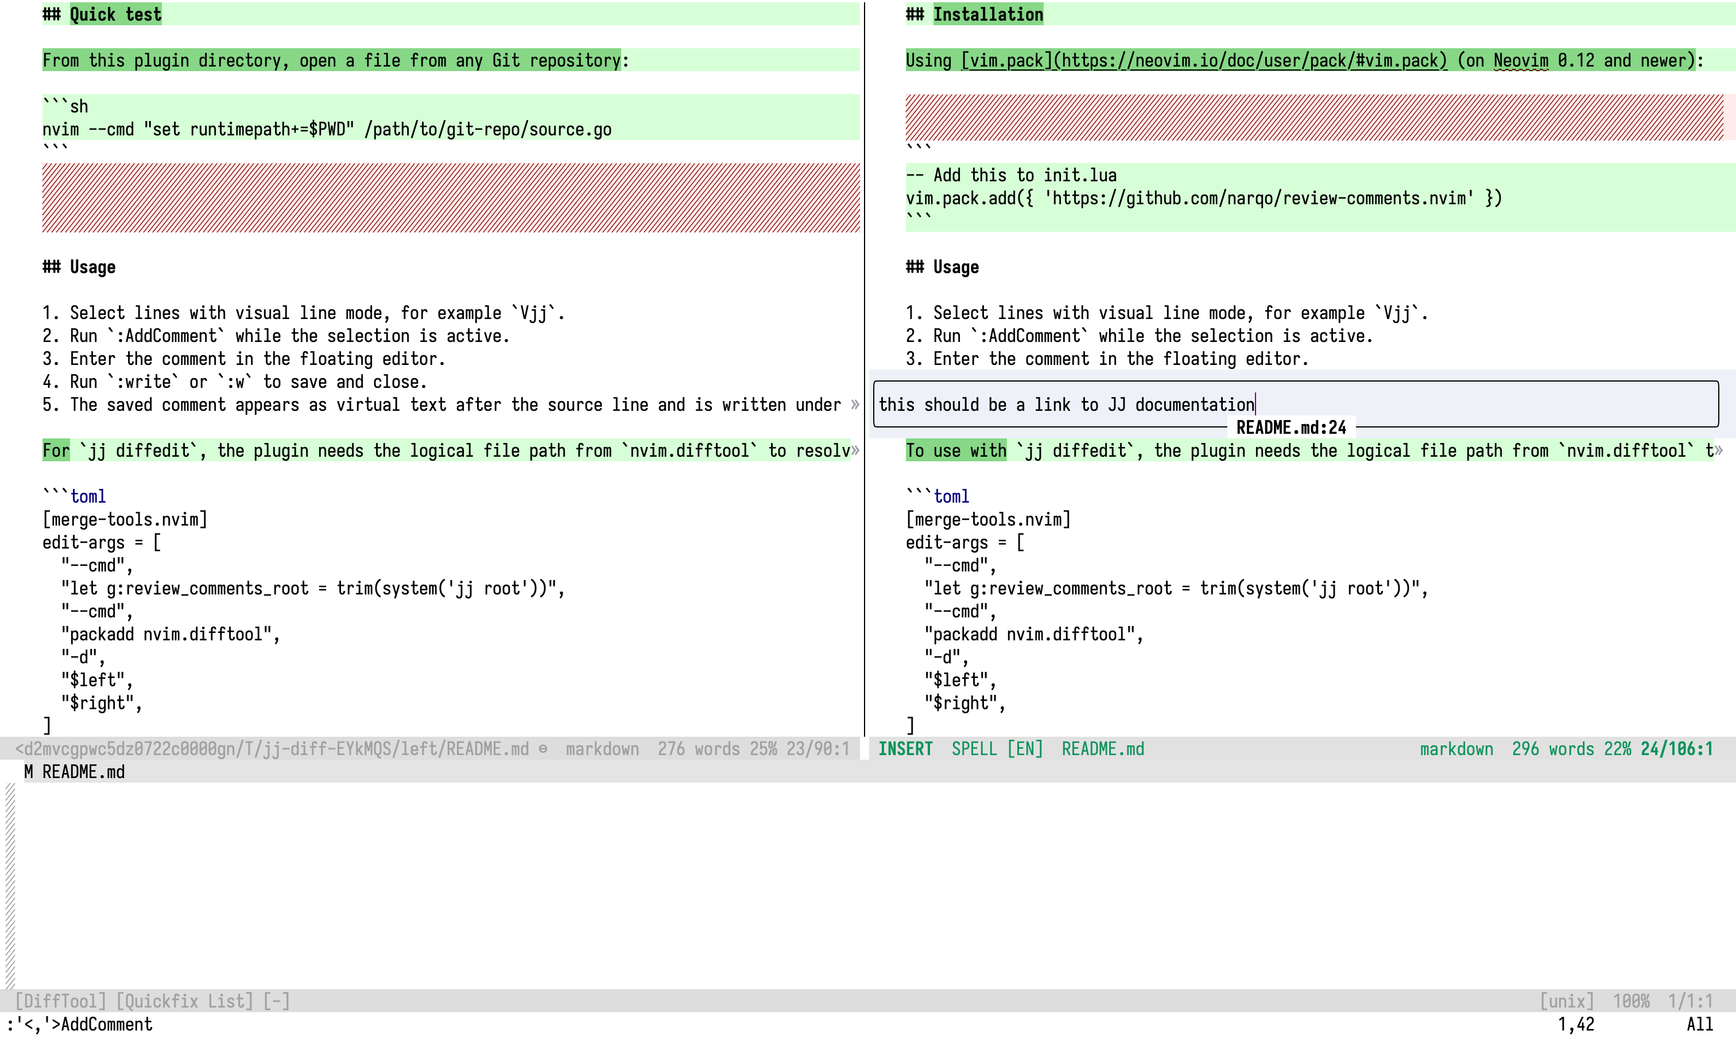The height and width of the screenshot is (1042, 1736).
Task: Click step 5 'The saved comment appears' line
Action: tap(441, 405)
